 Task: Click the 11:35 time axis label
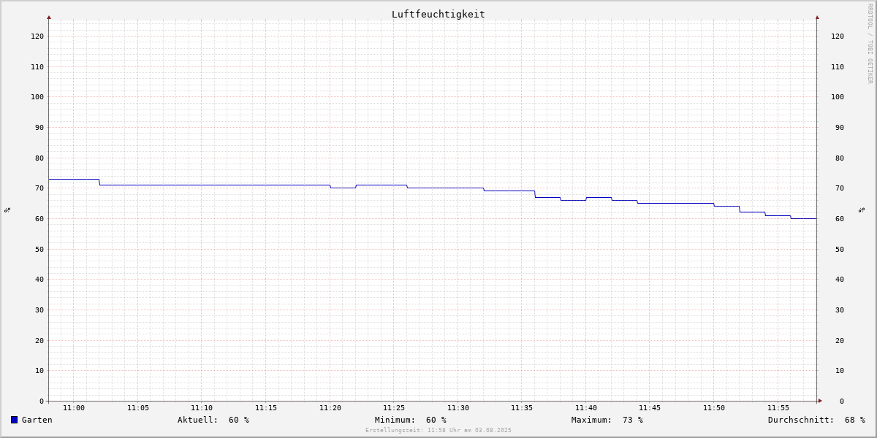pyautogui.click(x=522, y=408)
